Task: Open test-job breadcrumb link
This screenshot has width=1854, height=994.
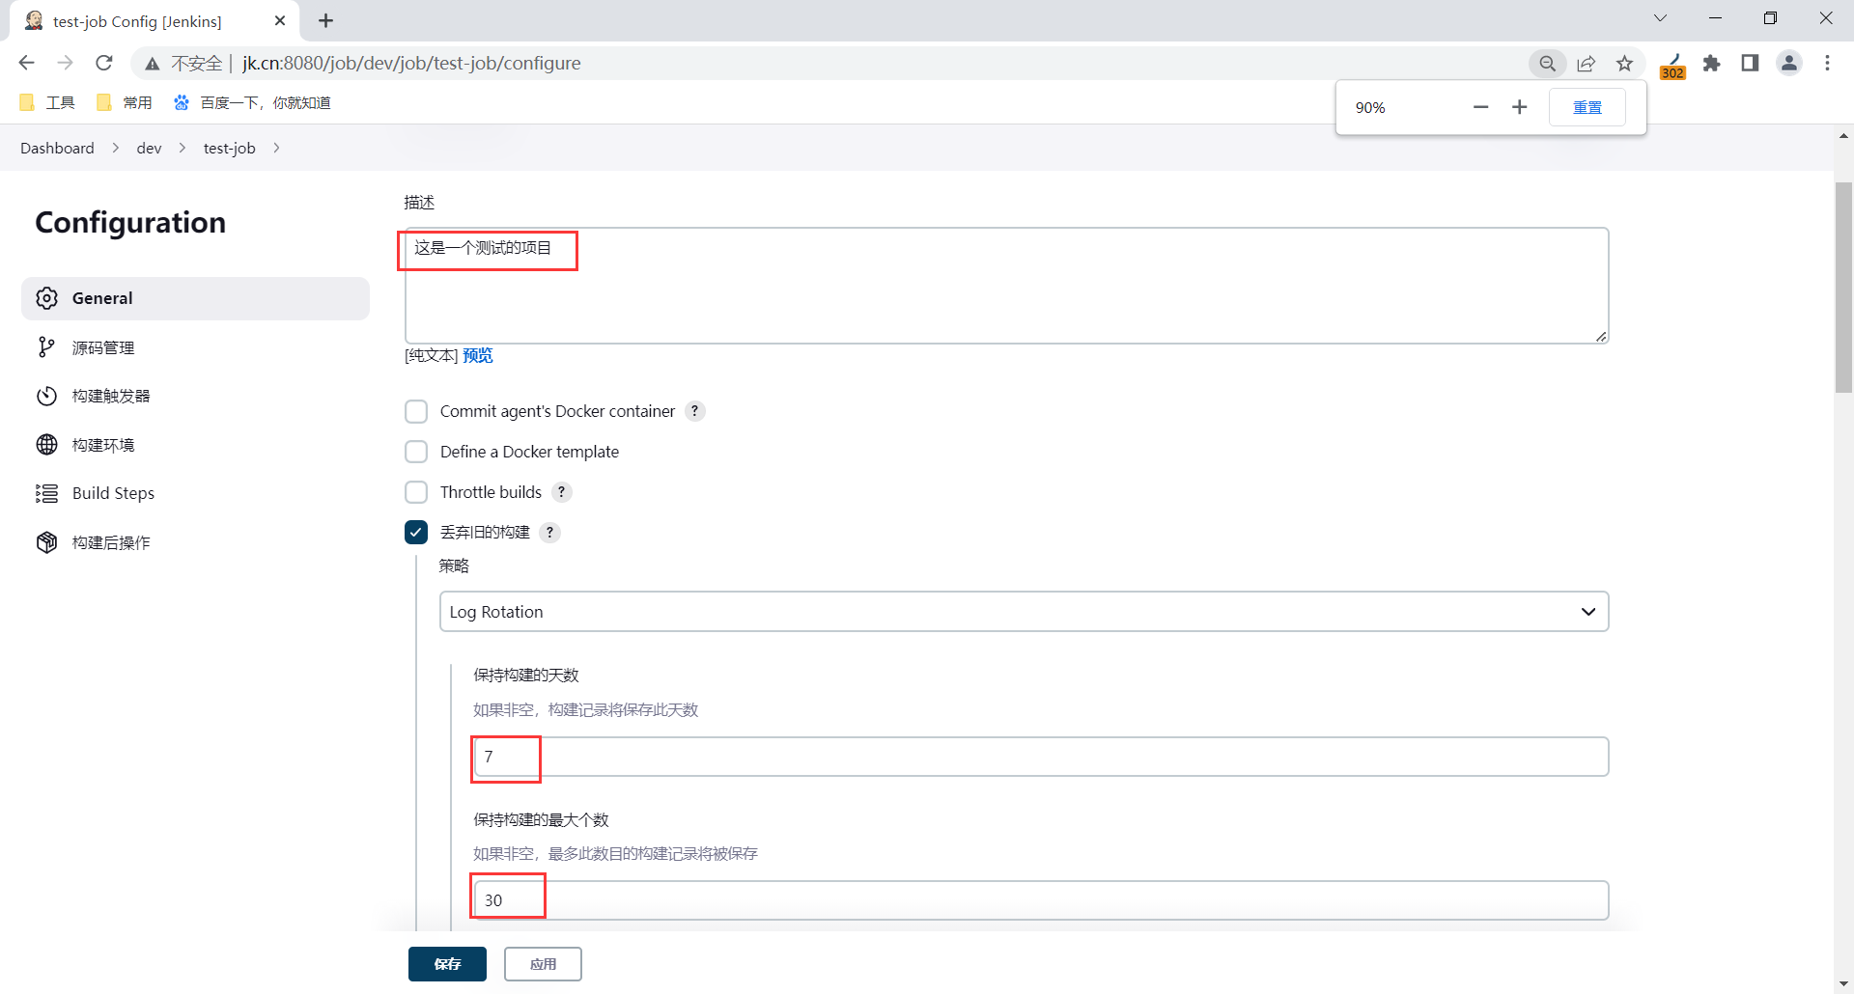Action: (x=229, y=148)
